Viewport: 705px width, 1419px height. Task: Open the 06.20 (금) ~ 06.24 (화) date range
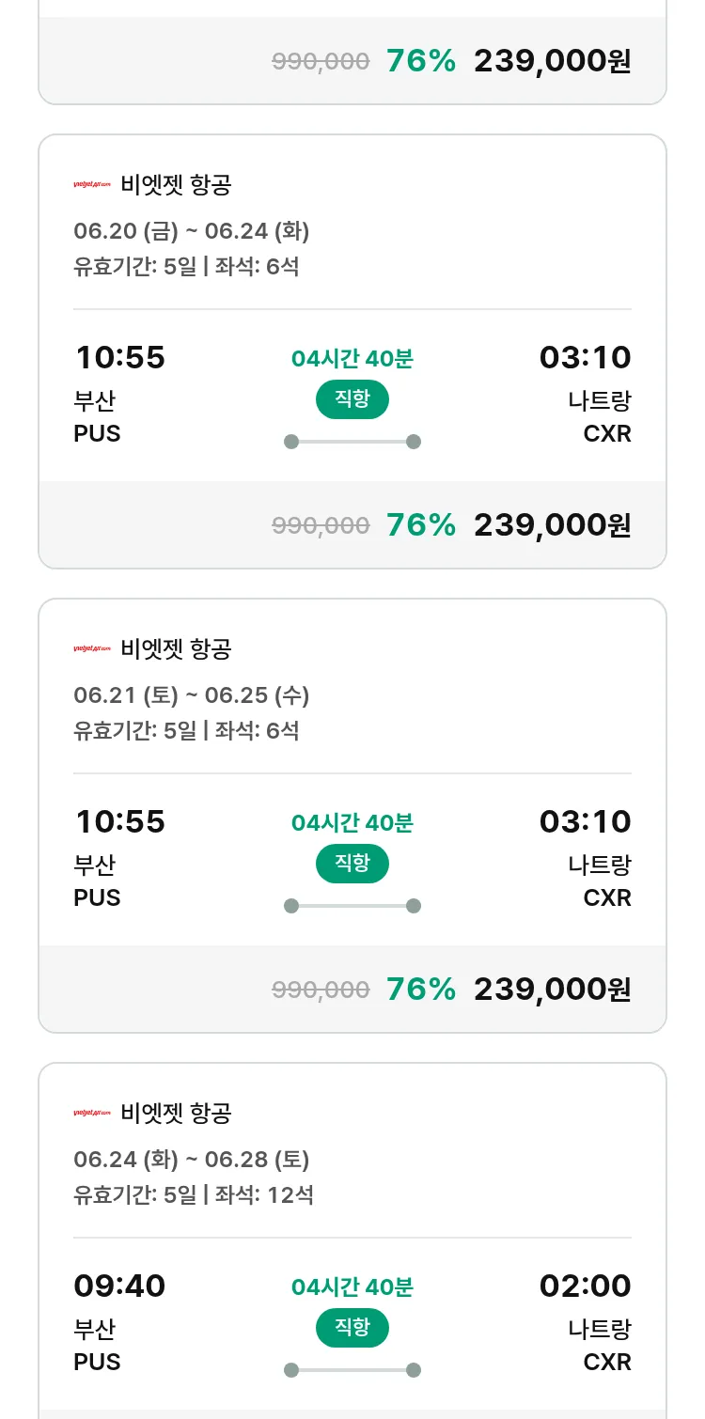pyautogui.click(x=192, y=230)
